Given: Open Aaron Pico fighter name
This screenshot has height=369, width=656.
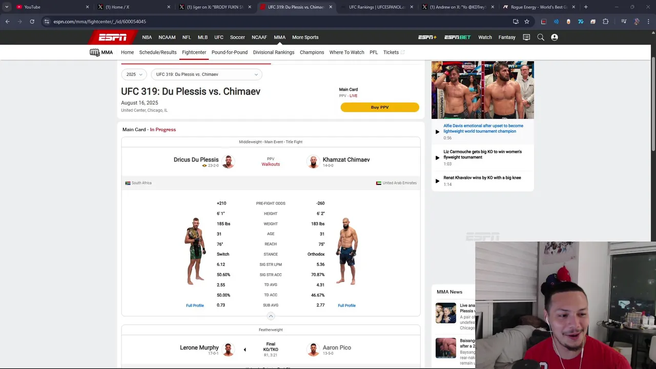Looking at the screenshot, I should point(337,347).
